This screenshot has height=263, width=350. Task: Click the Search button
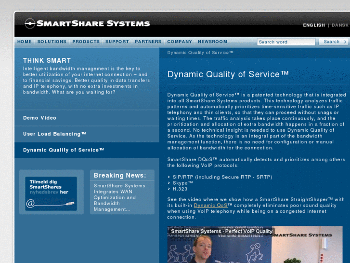pyautogui.click(x=334, y=42)
